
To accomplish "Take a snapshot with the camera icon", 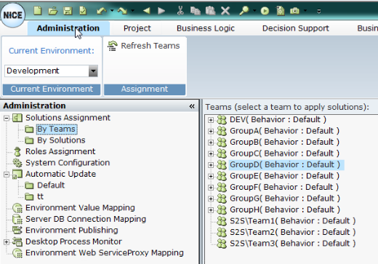I will click(x=294, y=11).
